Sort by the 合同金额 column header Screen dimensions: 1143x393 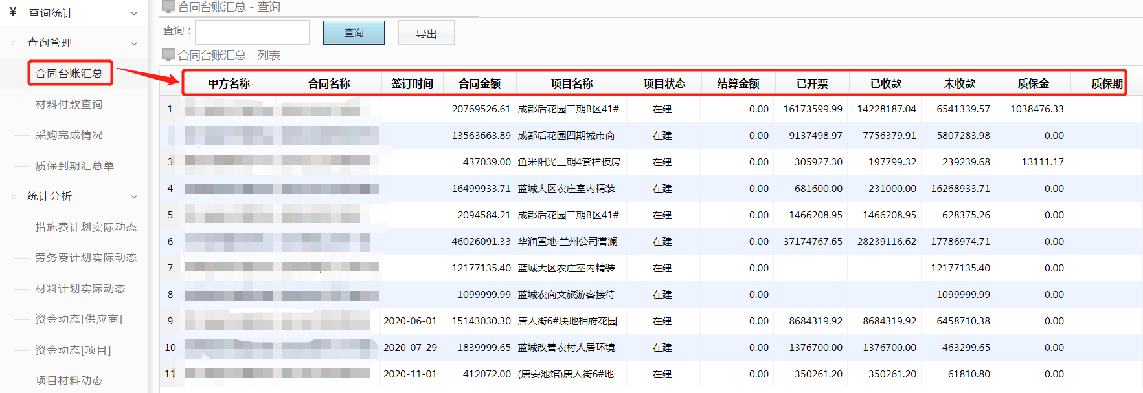[x=479, y=83]
